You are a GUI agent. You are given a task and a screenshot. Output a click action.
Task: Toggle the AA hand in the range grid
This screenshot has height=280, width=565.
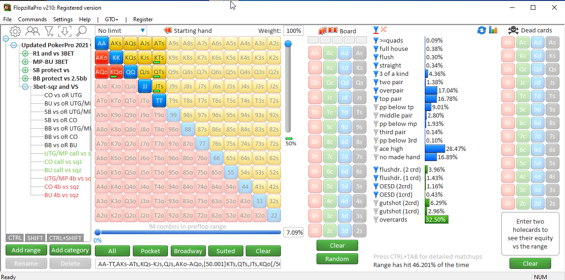point(102,44)
